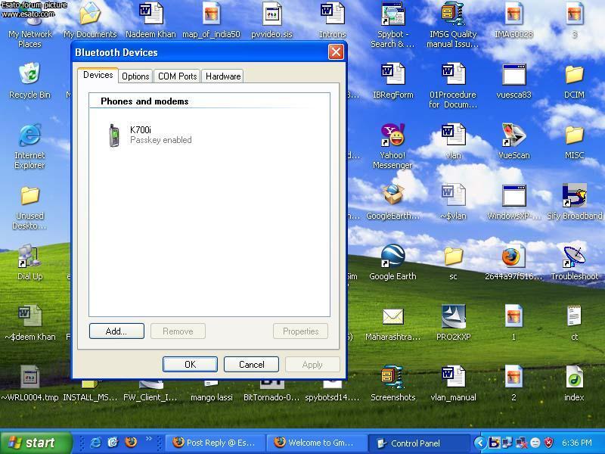Select the Nadeem Khan Word document

(150, 14)
